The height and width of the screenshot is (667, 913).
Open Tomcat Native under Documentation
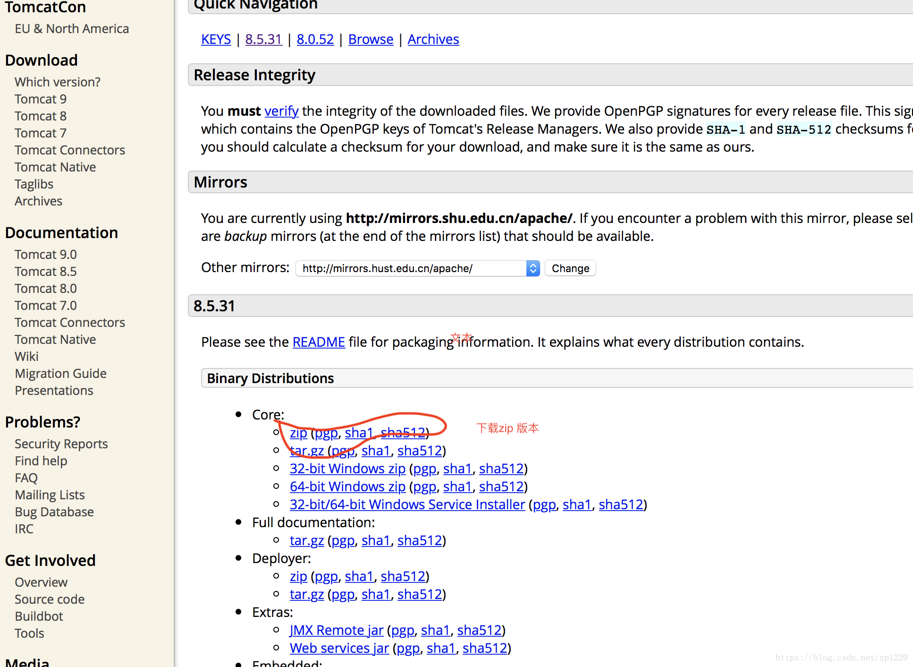pyautogui.click(x=55, y=340)
